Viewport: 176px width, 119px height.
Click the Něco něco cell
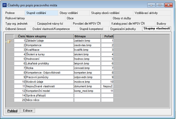click(x=50, y=100)
